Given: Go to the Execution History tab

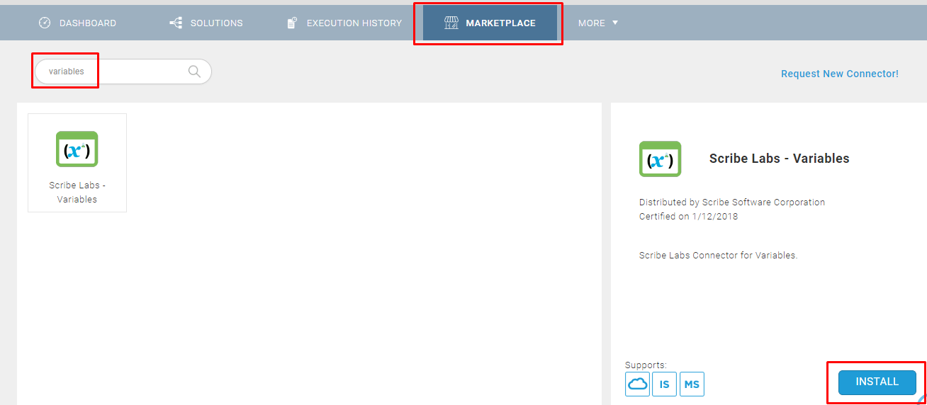Looking at the screenshot, I should click(x=344, y=23).
